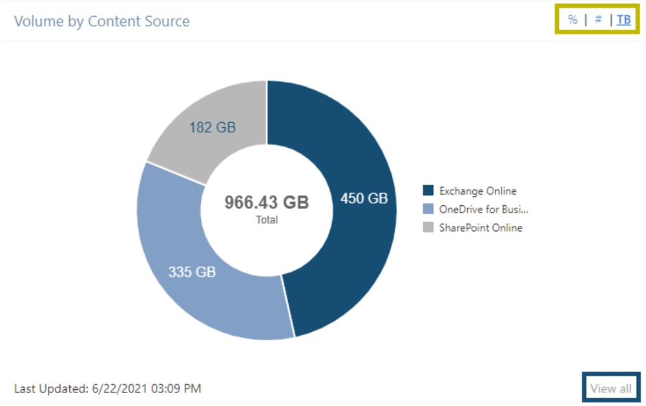Click the Last Updated timestamp text
646x406 pixels.
coord(107,388)
